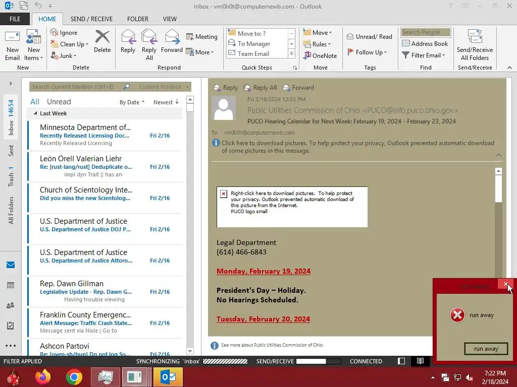Click the info bar to download pictures
517x387 pixels.
click(353, 147)
